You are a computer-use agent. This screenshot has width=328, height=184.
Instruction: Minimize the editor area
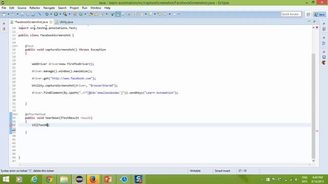[309, 21]
